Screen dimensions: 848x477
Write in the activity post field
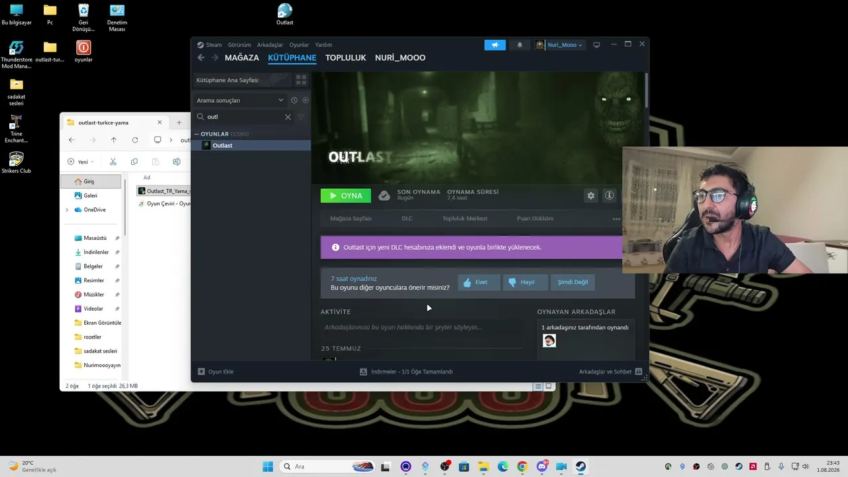(x=421, y=327)
